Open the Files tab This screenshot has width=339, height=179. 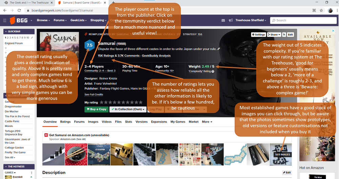click(118, 122)
